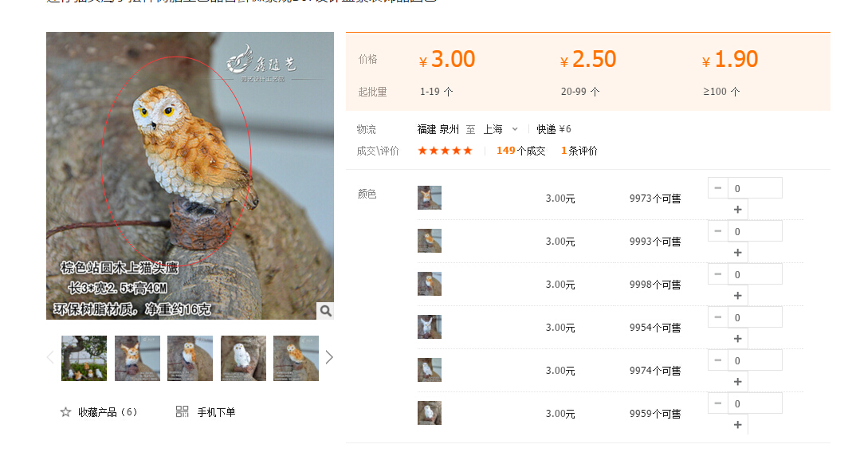852x460 pixels.
Task: Click the 快递 ¥6 shipping fee text
Action: (554, 129)
